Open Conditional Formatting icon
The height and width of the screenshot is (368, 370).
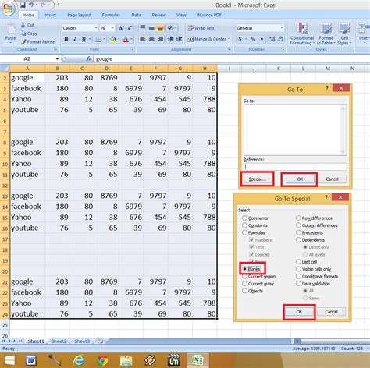[302, 28]
